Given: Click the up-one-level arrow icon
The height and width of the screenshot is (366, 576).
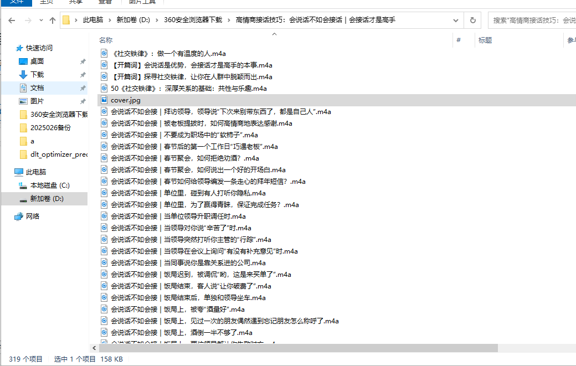Looking at the screenshot, I should coord(53,20).
